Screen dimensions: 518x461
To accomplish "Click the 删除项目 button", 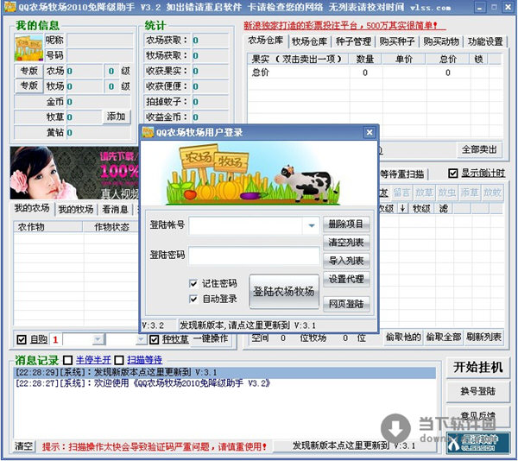I will pos(346,224).
